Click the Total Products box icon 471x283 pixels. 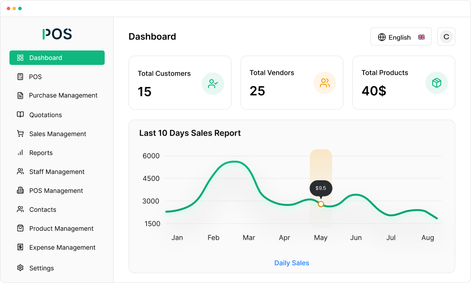click(x=437, y=83)
